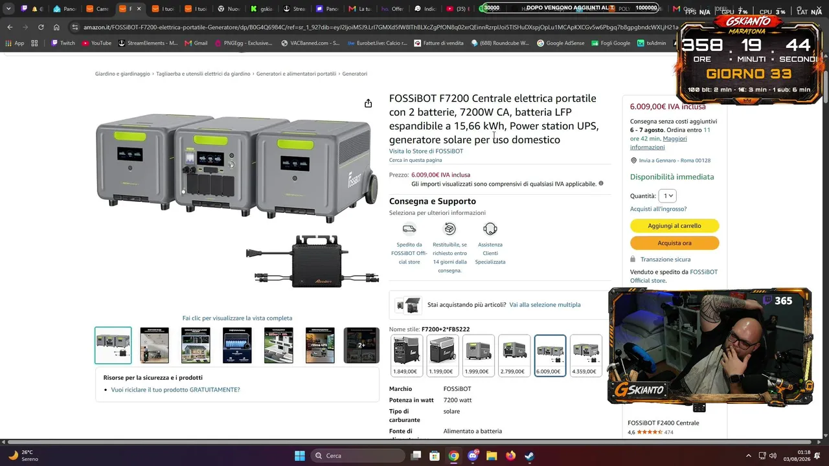Click the customer support headset icon

(x=490, y=228)
